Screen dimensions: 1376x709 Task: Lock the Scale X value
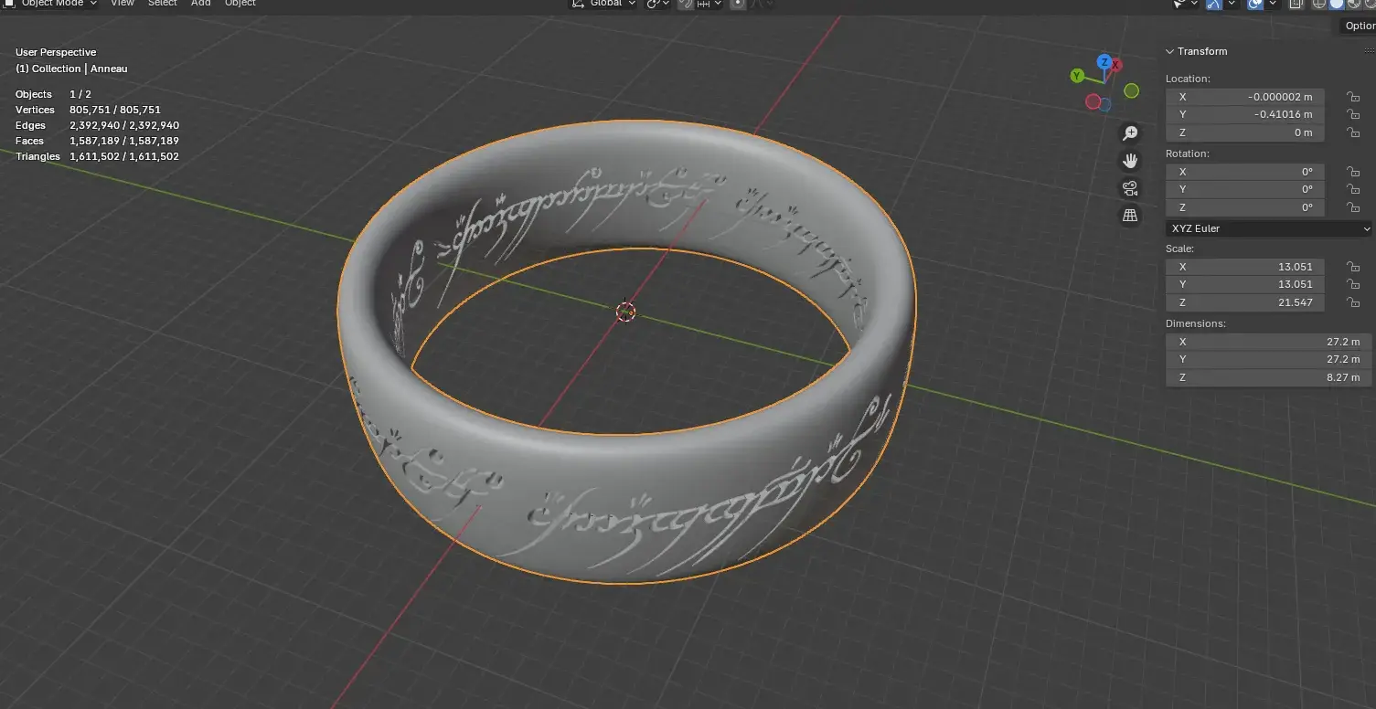1352,267
